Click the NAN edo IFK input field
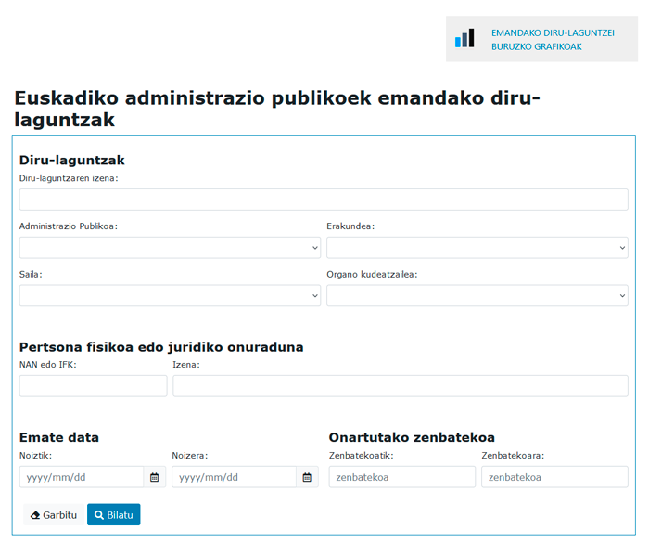 (x=93, y=386)
